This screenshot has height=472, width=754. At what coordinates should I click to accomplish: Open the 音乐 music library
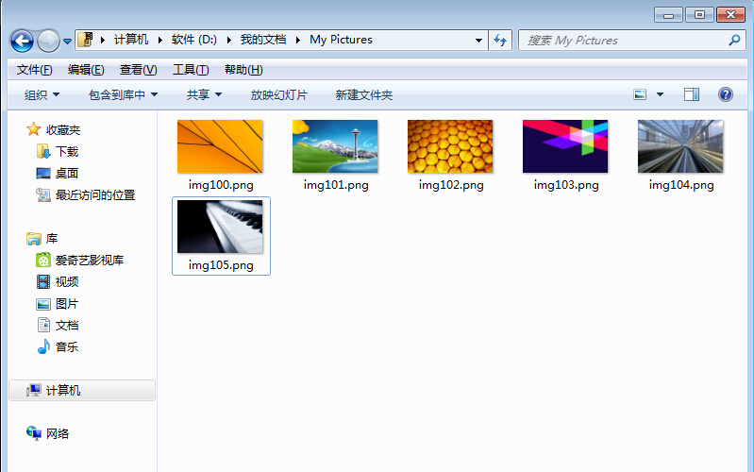[x=66, y=346]
